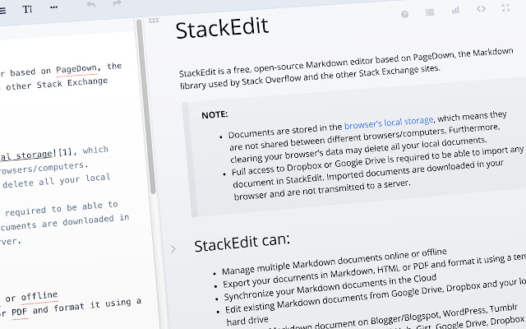
Task: Click the editor pane vertical scrollbar
Action: pos(146,108)
